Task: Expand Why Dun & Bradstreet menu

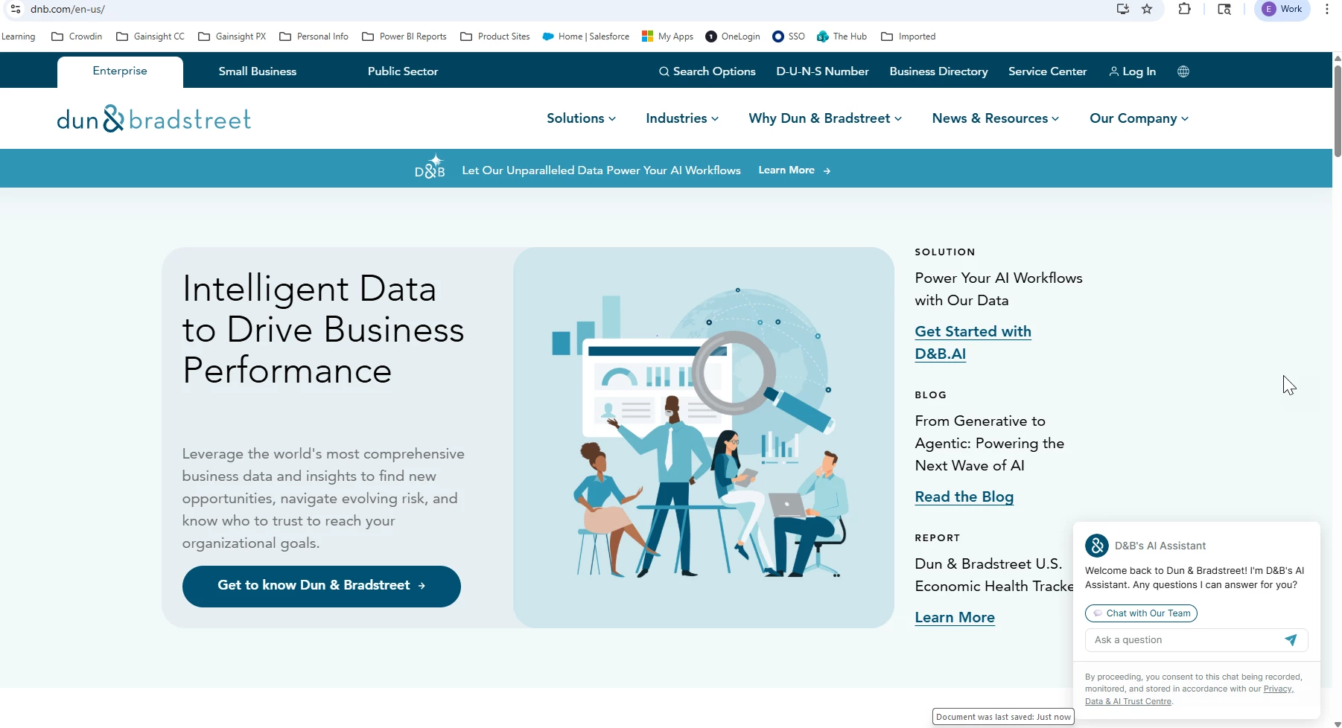Action: [825, 118]
